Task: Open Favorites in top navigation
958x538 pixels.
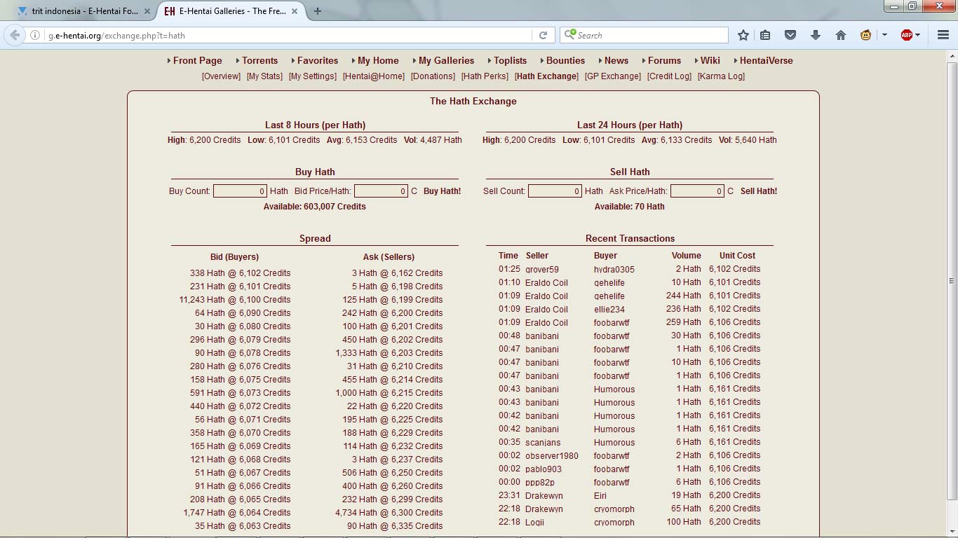Action: pos(317,61)
